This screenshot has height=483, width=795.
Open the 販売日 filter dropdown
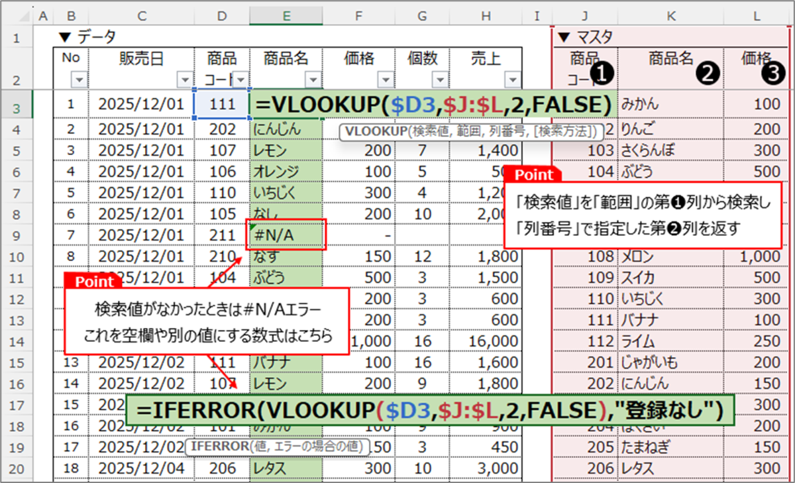point(185,81)
